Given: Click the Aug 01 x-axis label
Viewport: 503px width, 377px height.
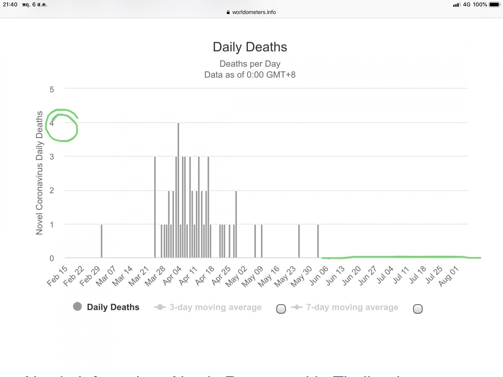Looking at the screenshot, I should 449,276.
